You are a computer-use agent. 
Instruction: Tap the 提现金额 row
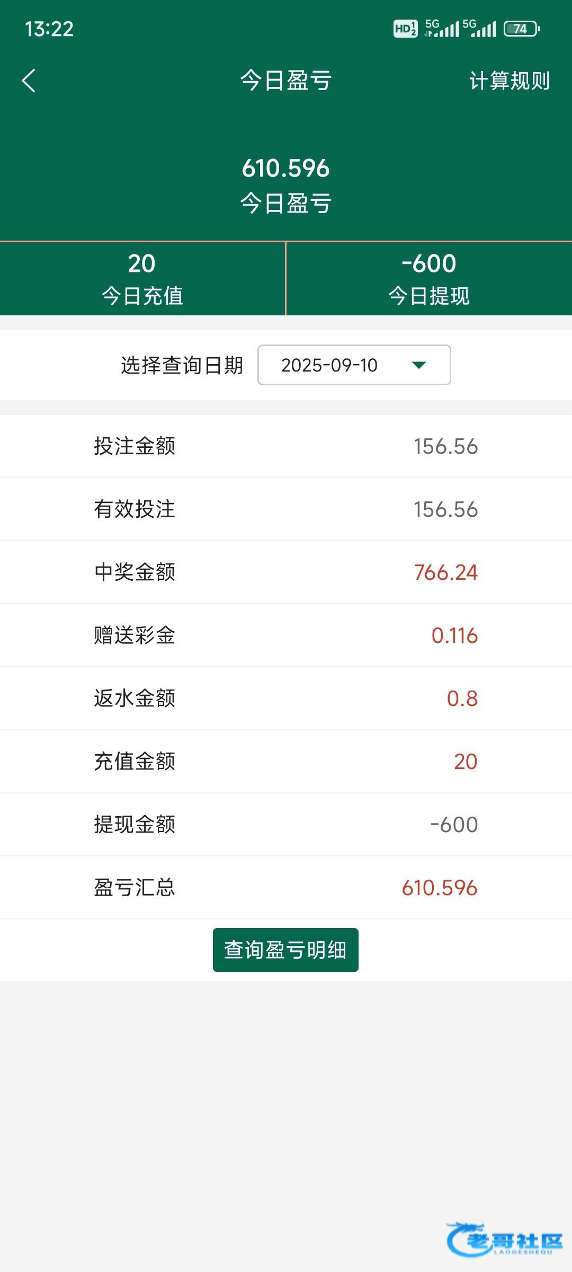coord(286,825)
